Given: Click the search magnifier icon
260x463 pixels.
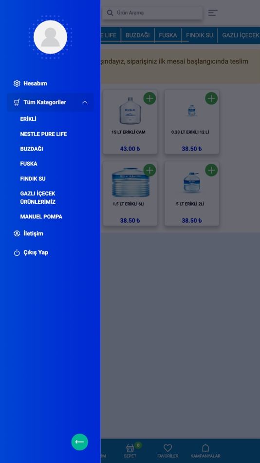Looking at the screenshot, I should coord(110,13).
